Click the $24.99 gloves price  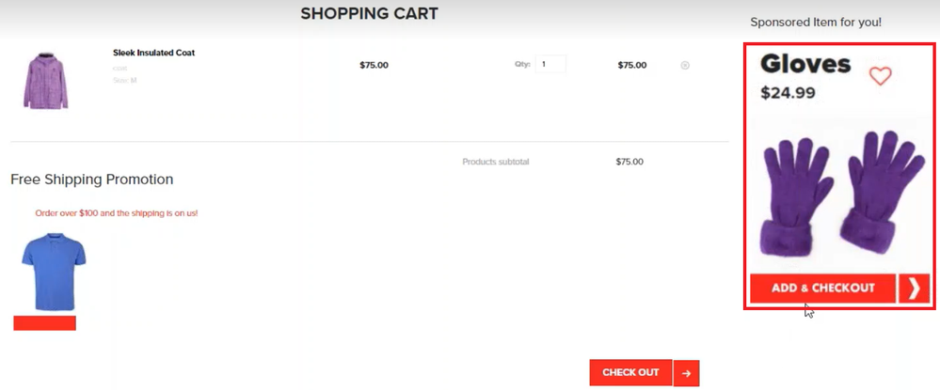pos(788,93)
